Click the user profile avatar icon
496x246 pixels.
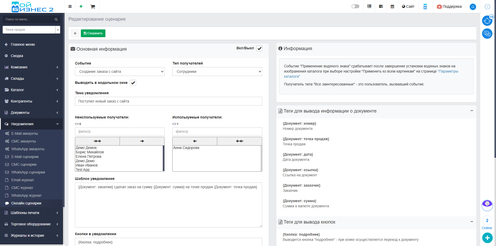point(473,7)
